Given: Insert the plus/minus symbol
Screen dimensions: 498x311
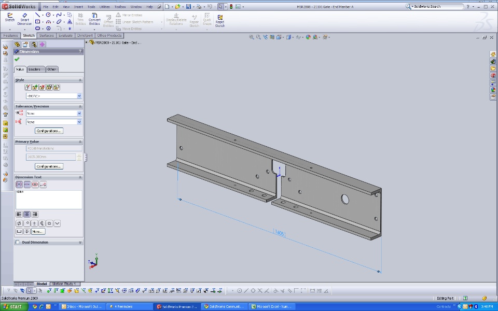Looking at the screenshot, I should (x=34, y=223).
